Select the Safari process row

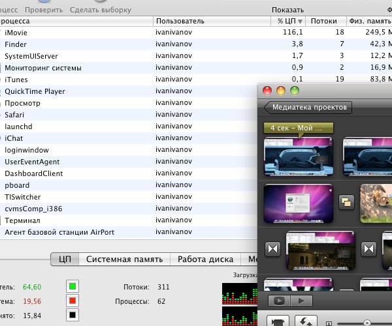(x=129, y=115)
